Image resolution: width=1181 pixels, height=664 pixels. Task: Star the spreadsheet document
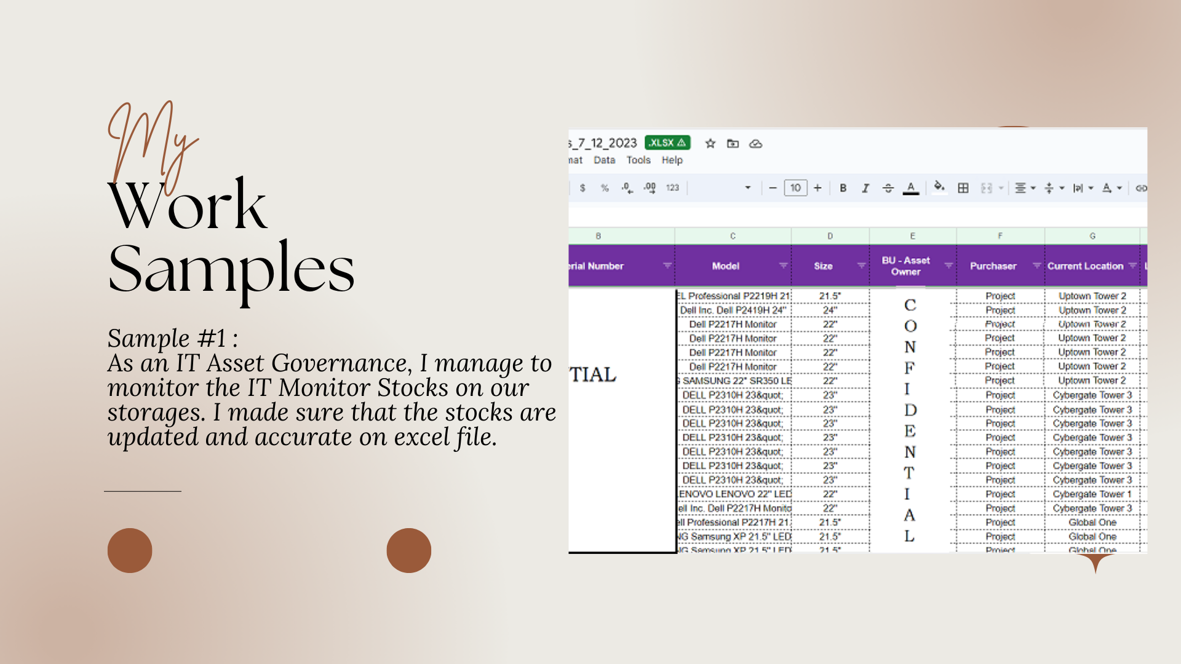click(x=710, y=143)
